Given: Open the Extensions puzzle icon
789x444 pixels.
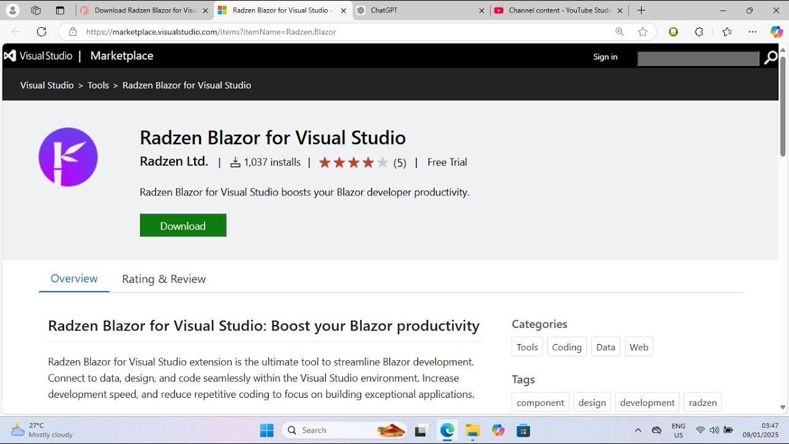Looking at the screenshot, I should 699,32.
